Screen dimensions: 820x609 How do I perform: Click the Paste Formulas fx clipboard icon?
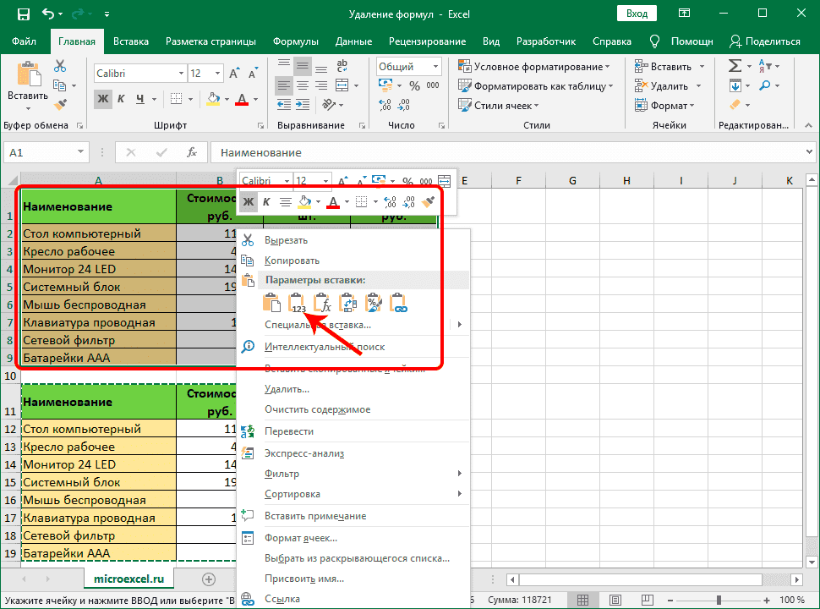pos(322,302)
